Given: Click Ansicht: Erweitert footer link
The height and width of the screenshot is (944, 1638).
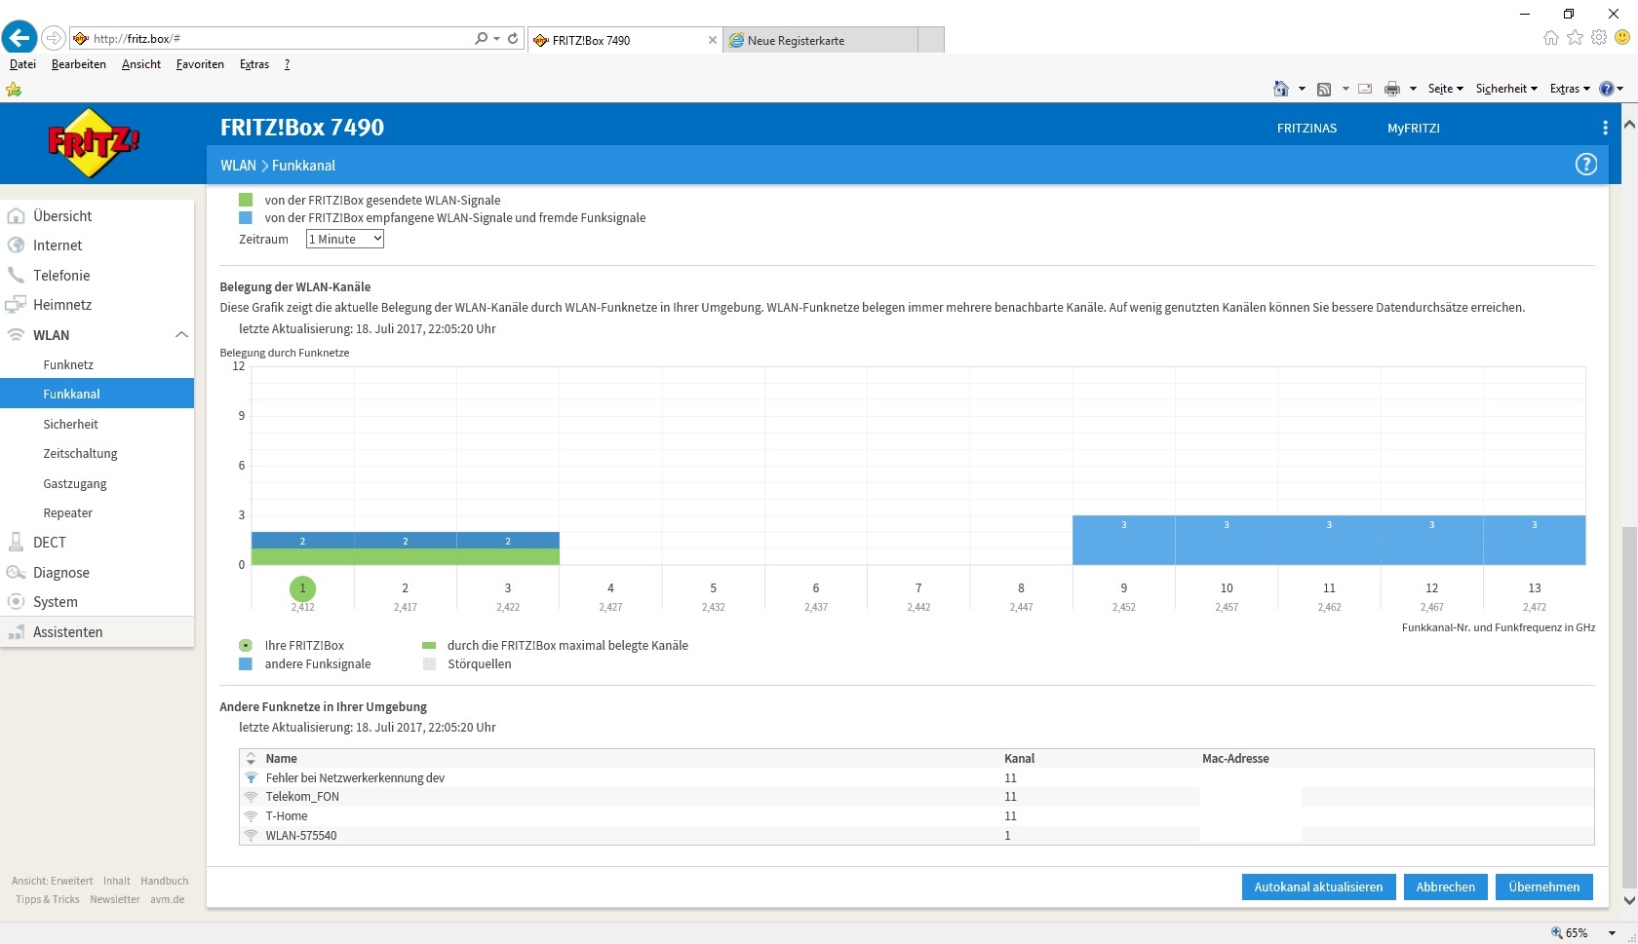Looking at the screenshot, I should tap(53, 881).
